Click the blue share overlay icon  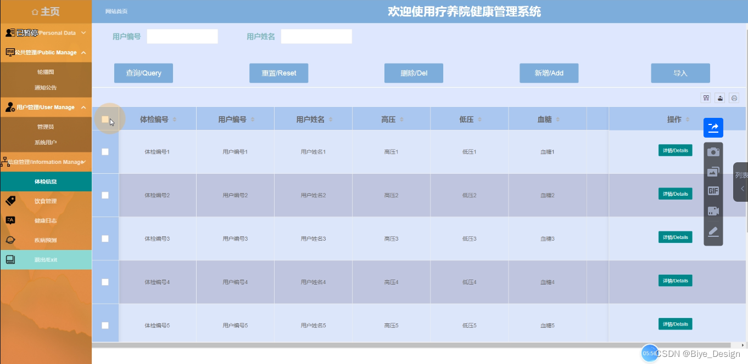713,128
